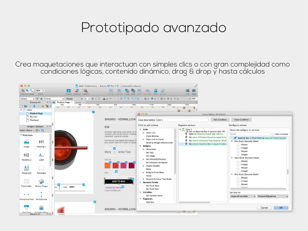Screen dimensions: 308x231
Task: Open the Product1Quantity dropdown
Action: point(273,196)
